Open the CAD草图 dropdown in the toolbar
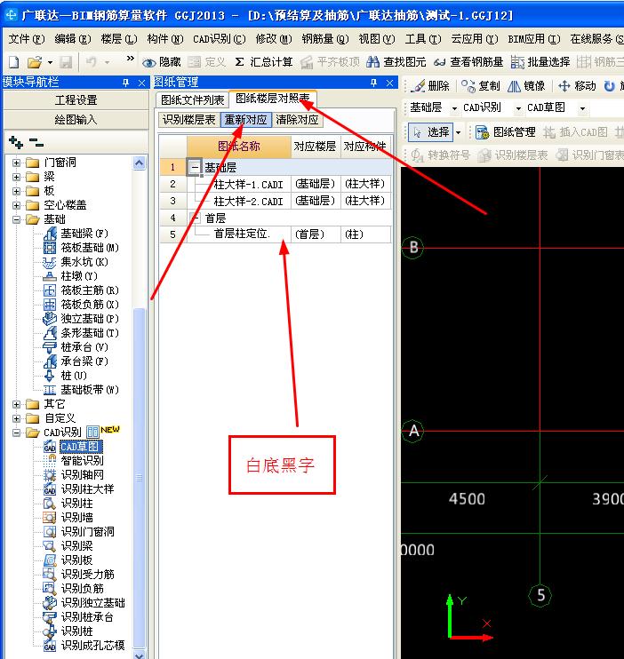This screenshot has width=624, height=659. tap(582, 108)
